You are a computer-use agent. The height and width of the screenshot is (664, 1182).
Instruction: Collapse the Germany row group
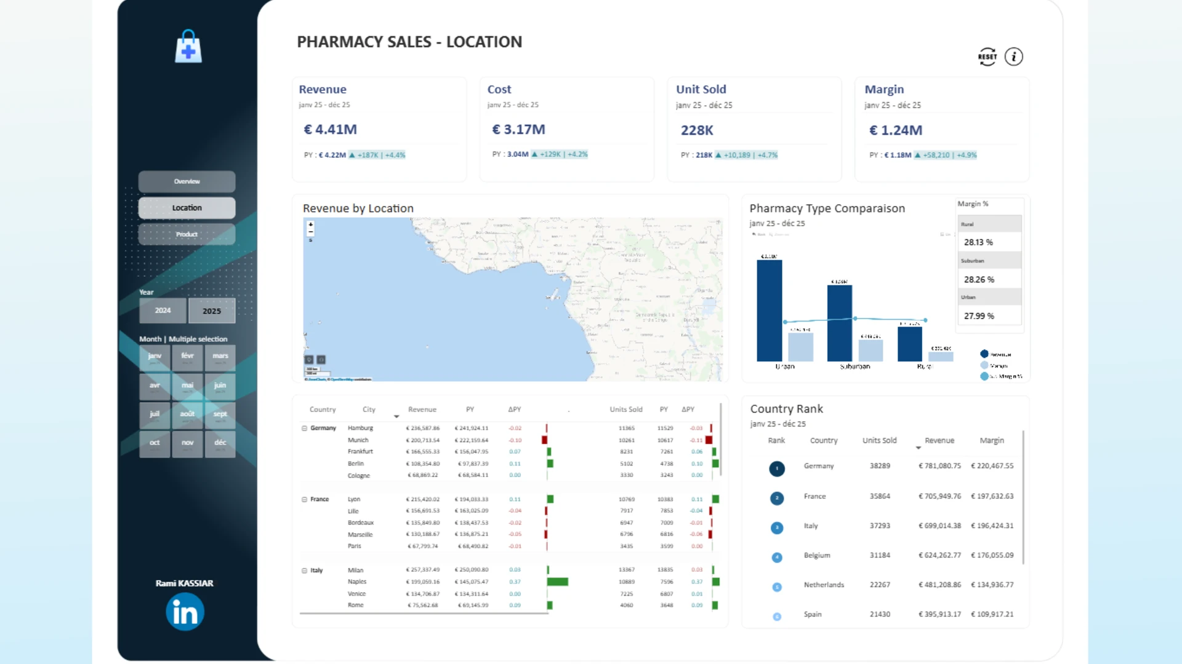coord(304,428)
